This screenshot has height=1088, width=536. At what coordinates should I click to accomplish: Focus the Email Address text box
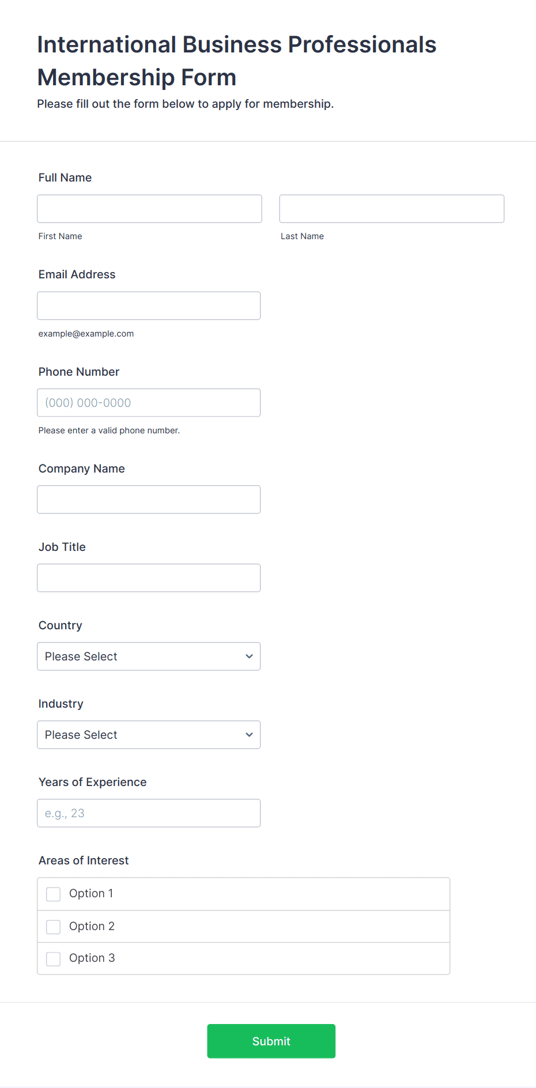pos(149,305)
